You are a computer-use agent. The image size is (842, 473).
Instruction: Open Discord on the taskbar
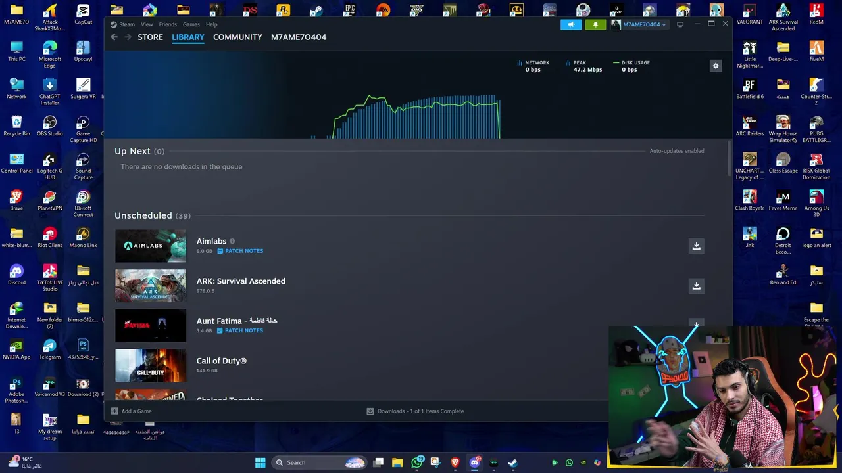tap(474, 462)
